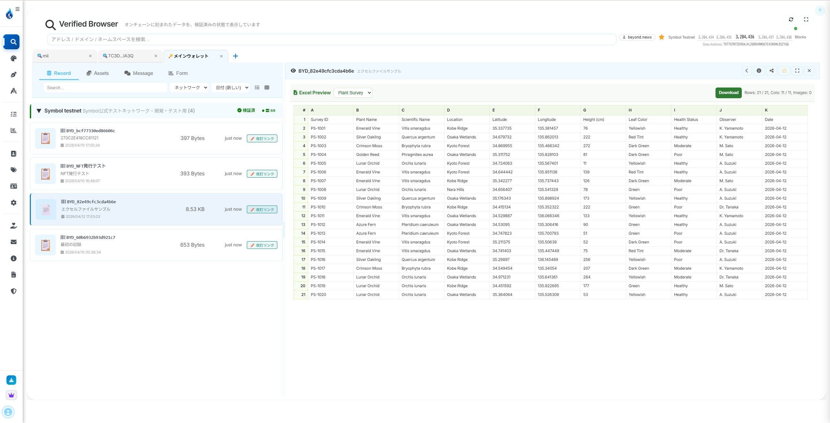The width and height of the screenshot is (830, 423).
Task: Click the green Download button
Action: [x=728, y=93]
